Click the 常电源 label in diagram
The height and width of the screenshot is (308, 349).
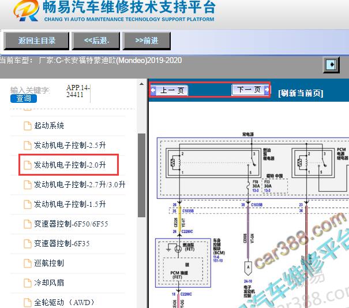[248, 134]
